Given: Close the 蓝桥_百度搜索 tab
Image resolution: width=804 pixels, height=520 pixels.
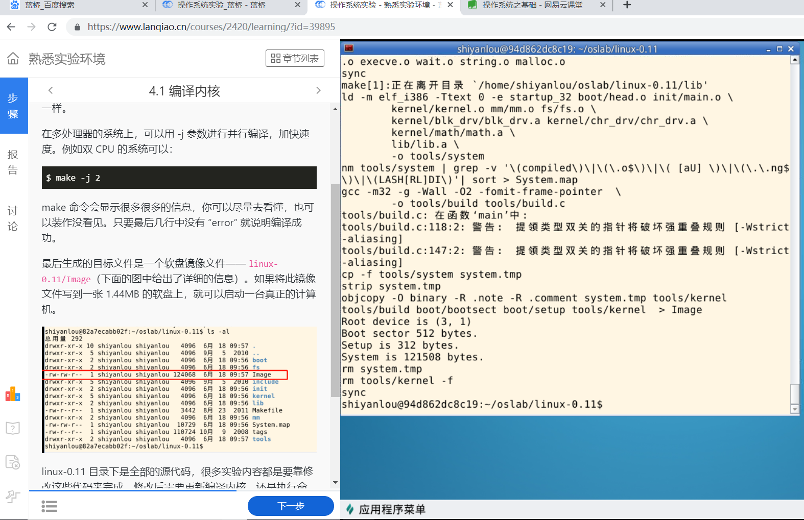Looking at the screenshot, I should click(145, 5).
